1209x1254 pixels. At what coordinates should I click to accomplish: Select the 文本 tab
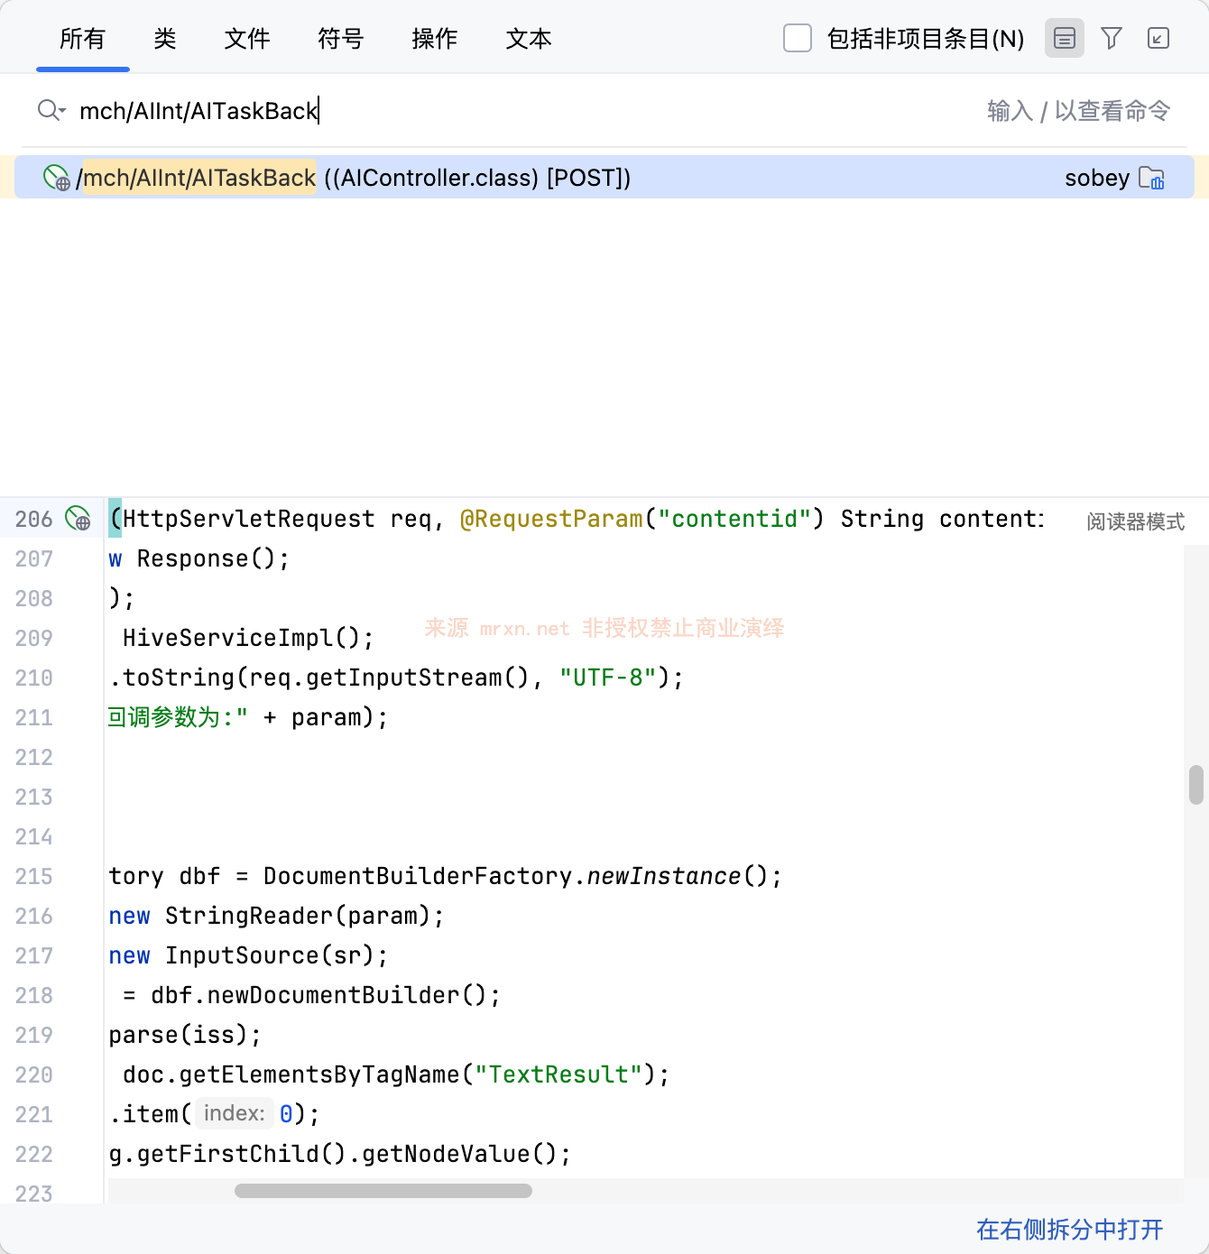529,39
